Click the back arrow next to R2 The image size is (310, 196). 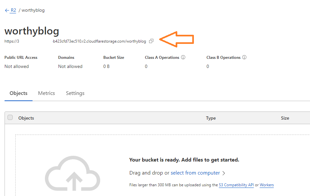[7, 10]
